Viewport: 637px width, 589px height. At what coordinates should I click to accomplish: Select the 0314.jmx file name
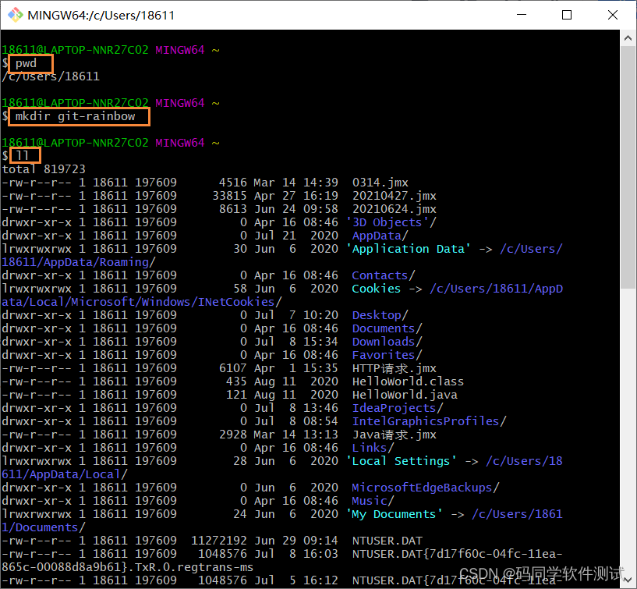[380, 183]
